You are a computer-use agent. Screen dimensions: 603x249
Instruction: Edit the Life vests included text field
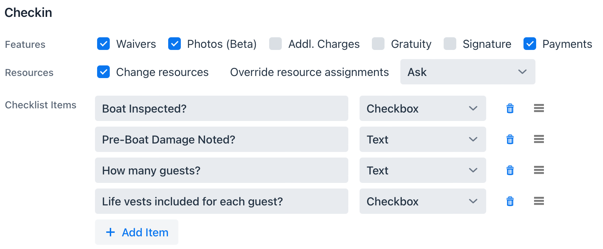pos(222,201)
